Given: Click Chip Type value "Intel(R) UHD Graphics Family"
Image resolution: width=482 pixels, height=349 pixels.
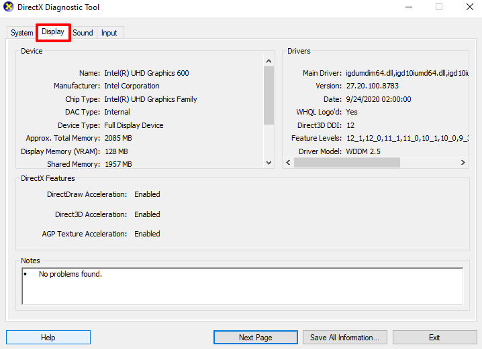Looking at the screenshot, I should click(150, 99).
